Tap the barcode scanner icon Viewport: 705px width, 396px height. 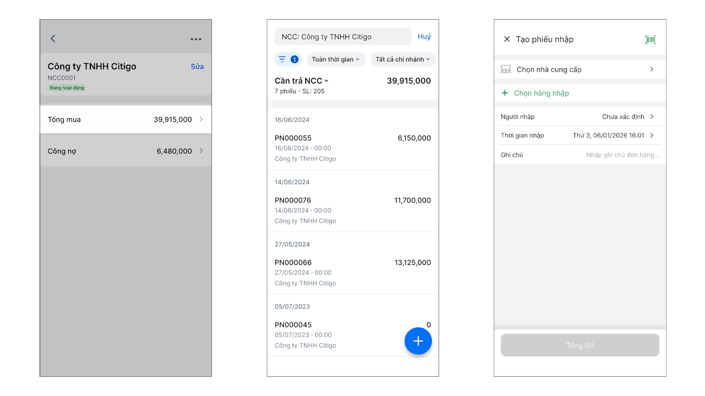pyautogui.click(x=650, y=40)
